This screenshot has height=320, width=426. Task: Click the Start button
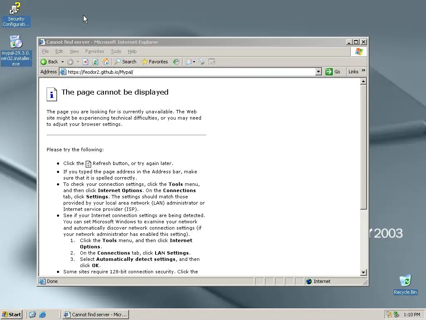11,315
